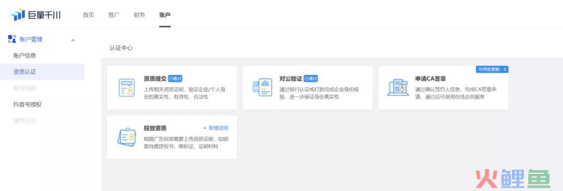The height and width of the screenshot is (191, 563).
Task: Open the 财务 tab
Action: pos(139,15)
